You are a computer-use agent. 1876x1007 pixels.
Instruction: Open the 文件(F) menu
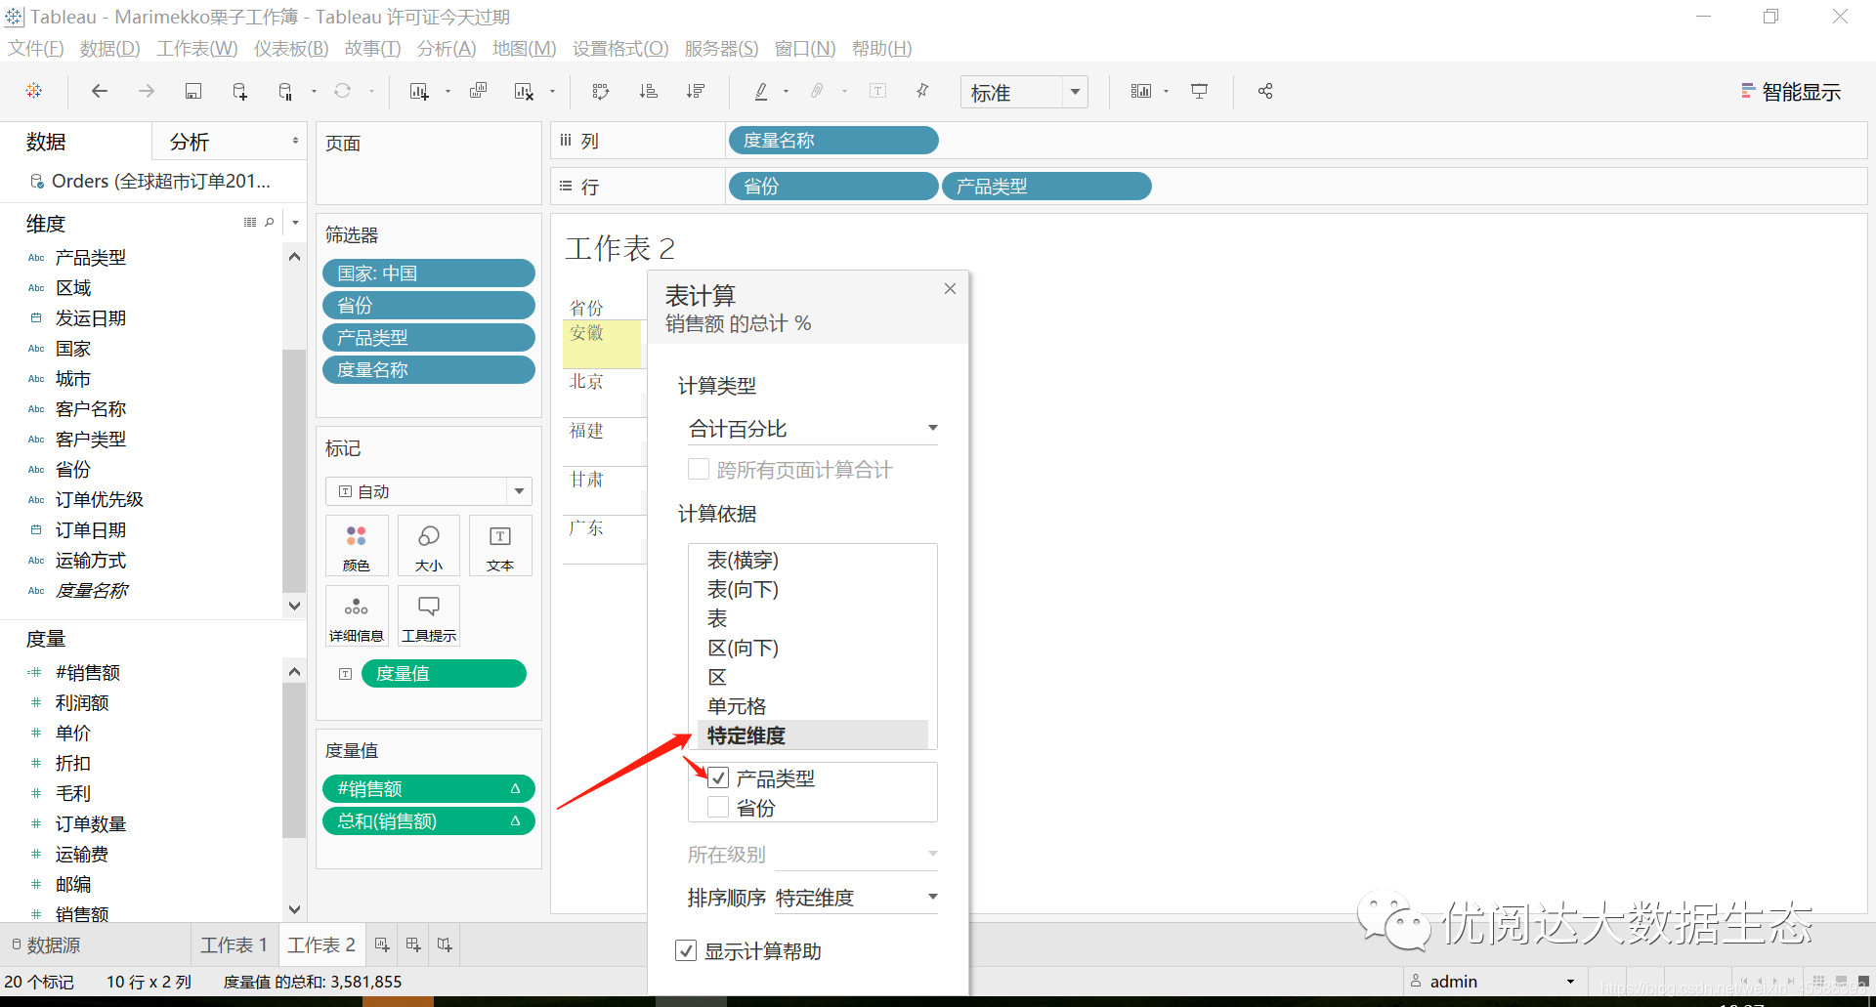tap(36, 48)
